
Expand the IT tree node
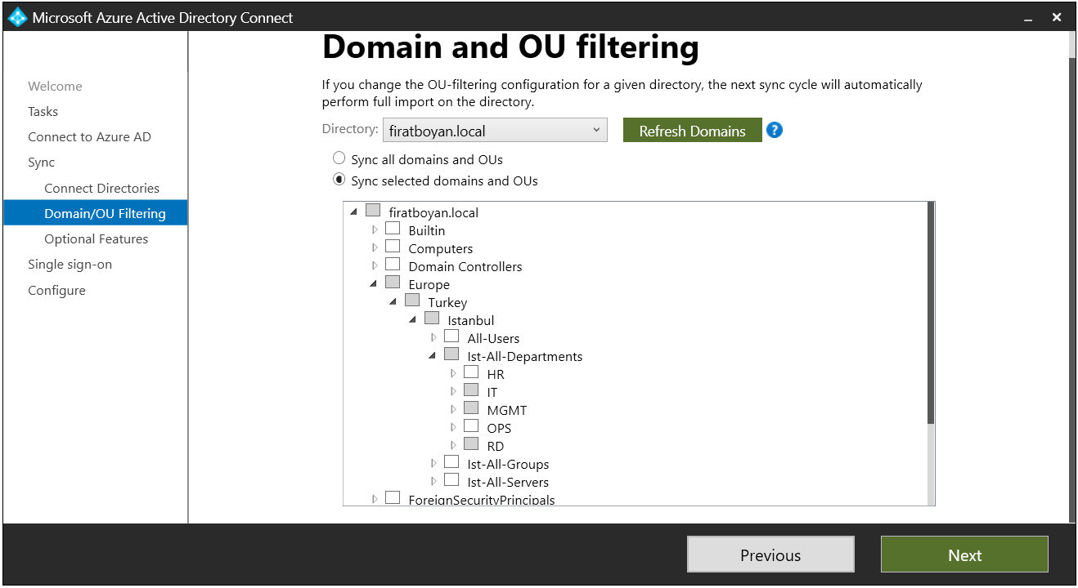click(x=453, y=392)
